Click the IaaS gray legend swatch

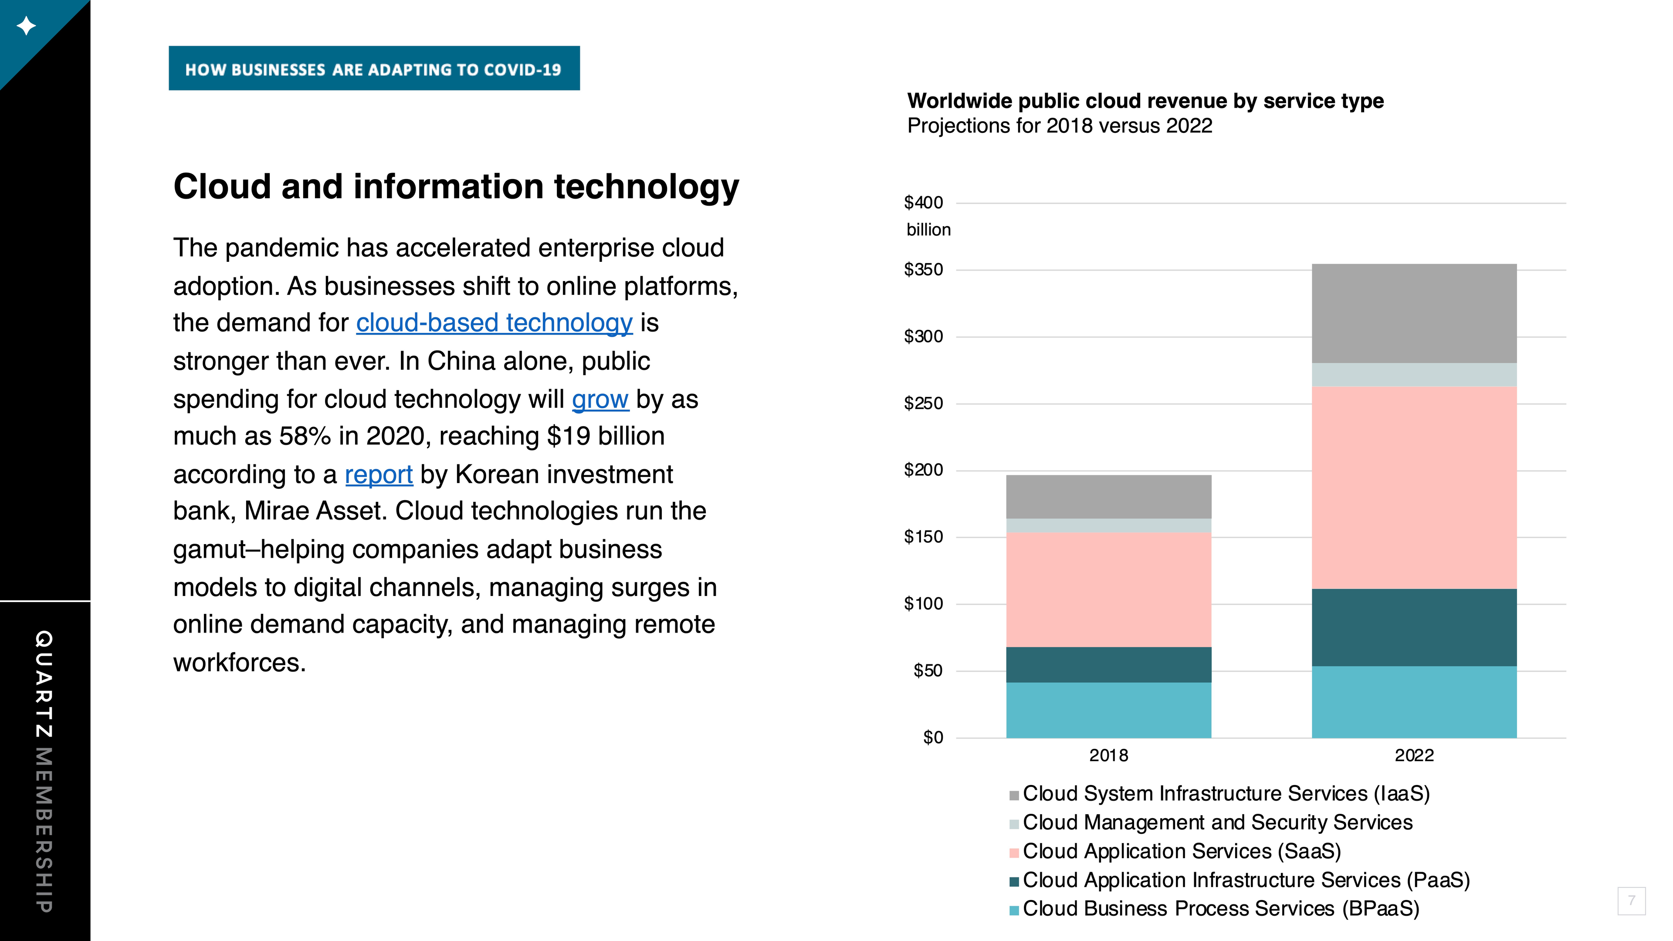tap(1014, 795)
